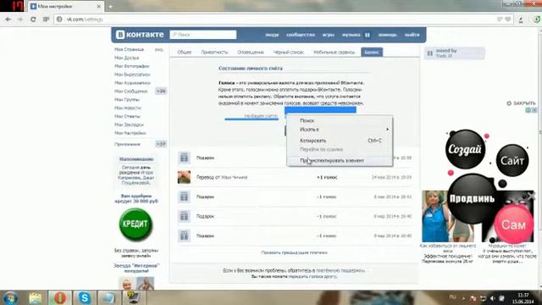Open музыка in the VK header

tap(351, 35)
